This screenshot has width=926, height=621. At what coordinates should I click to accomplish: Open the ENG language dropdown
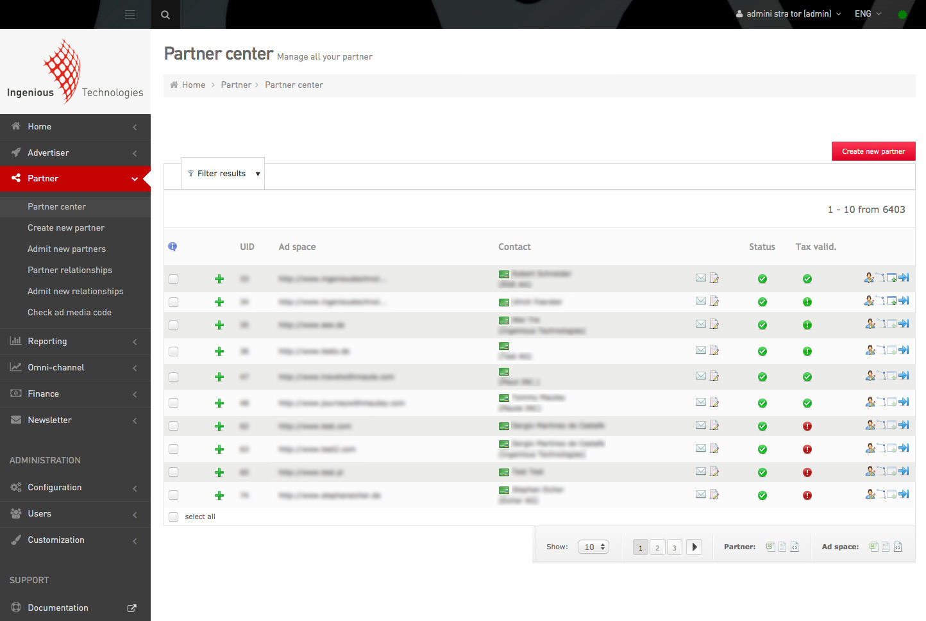[x=868, y=14]
